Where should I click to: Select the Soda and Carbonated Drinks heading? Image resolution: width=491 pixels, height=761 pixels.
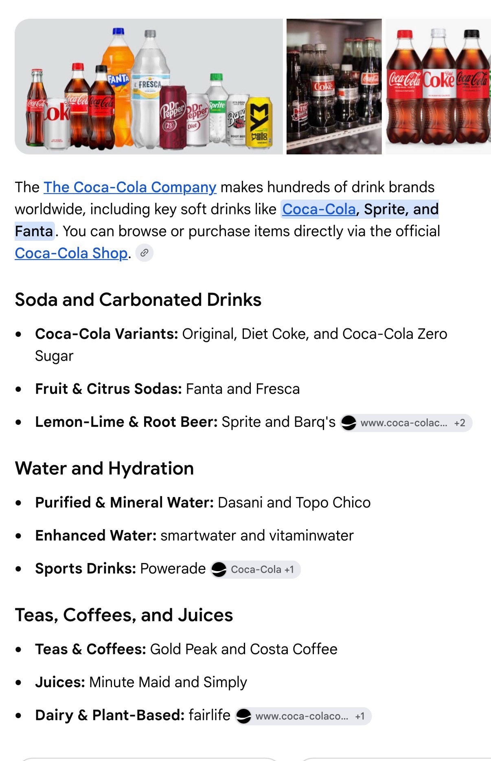[138, 300]
